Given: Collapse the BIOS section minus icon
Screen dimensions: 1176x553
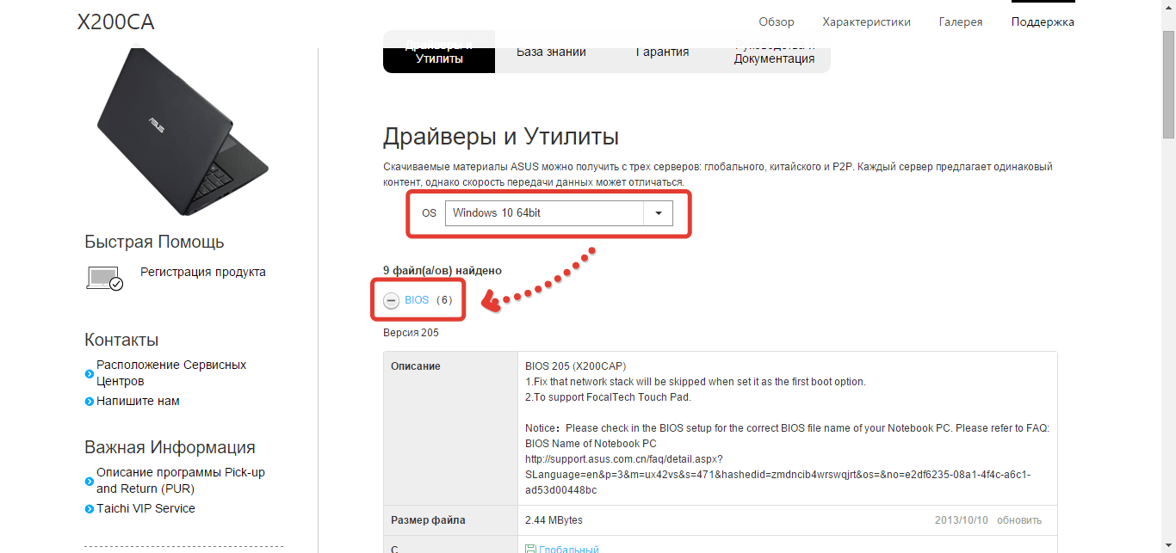Looking at the screenshot, I should [391, 301].
